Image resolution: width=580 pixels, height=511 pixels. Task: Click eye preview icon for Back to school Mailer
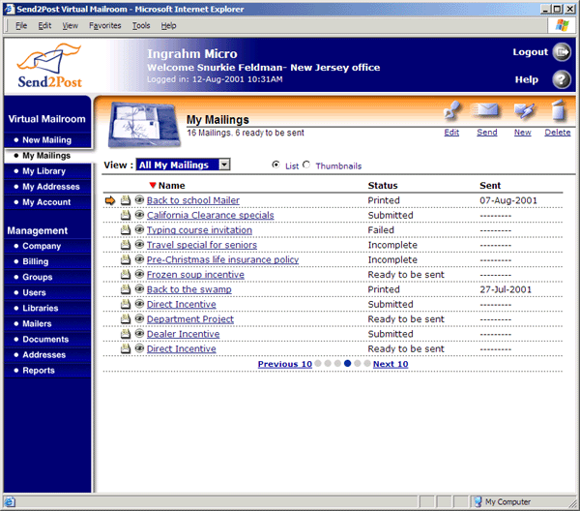pyautogui.click(x=139, y=200)
